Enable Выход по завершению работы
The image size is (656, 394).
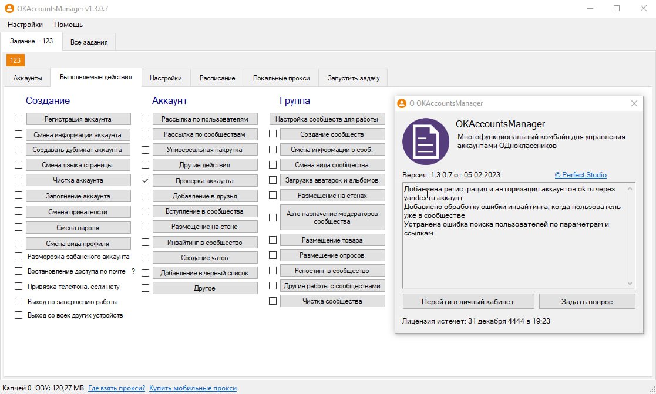(x=18, y=302)
